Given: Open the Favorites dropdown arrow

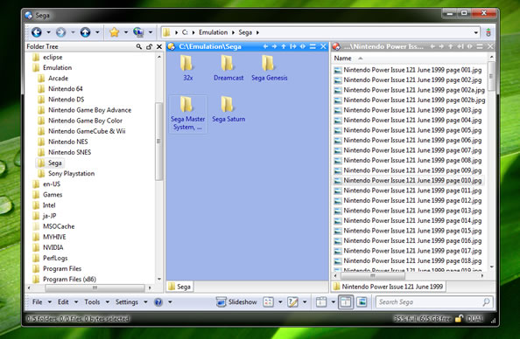Looking at the screenshot, I should click(x=126, y=32).
